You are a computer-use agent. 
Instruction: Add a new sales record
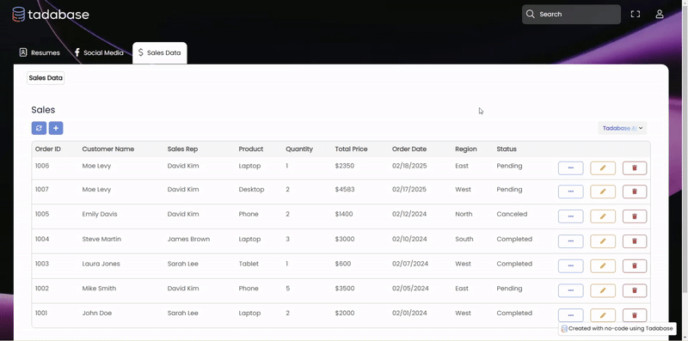coord(56,128)
